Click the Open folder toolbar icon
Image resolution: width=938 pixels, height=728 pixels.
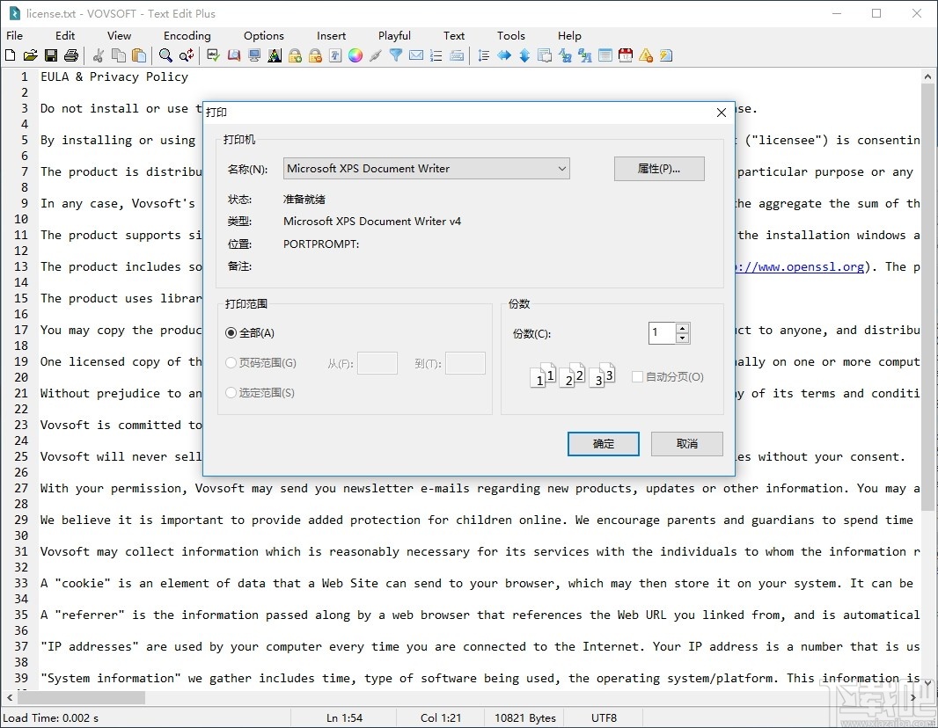tap(31, 55)
